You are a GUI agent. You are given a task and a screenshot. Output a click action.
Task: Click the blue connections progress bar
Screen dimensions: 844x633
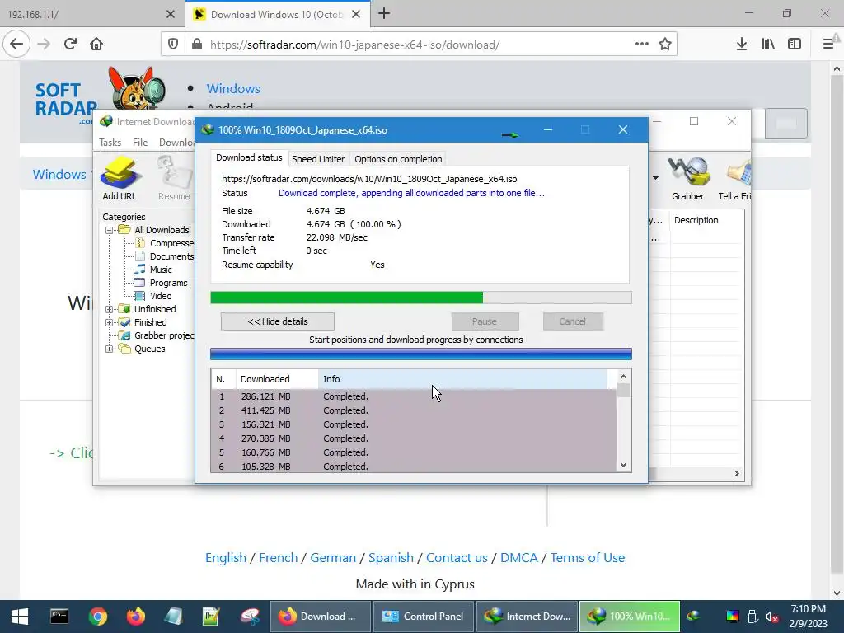tap(421, 354)
